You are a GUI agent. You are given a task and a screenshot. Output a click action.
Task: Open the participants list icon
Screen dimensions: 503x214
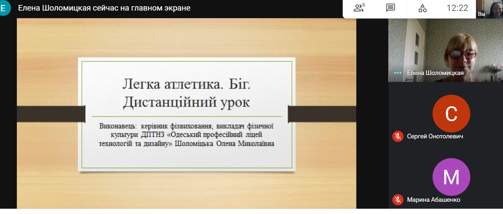pyautogui.click(x=359, y=8)
